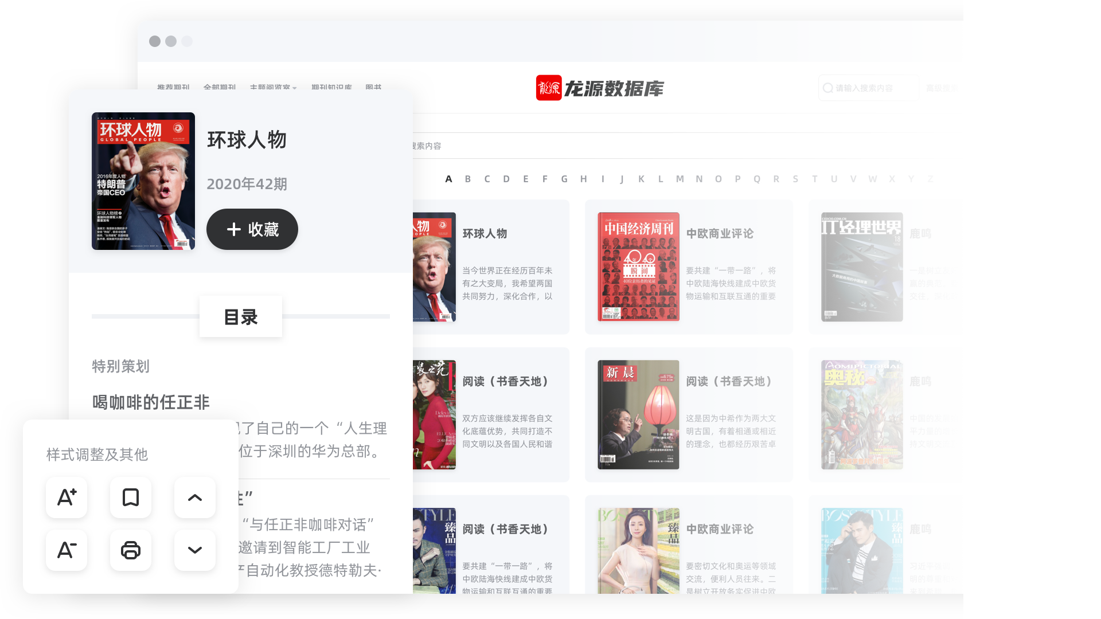Select letter H in alphabet index

[x=584, y=179]
